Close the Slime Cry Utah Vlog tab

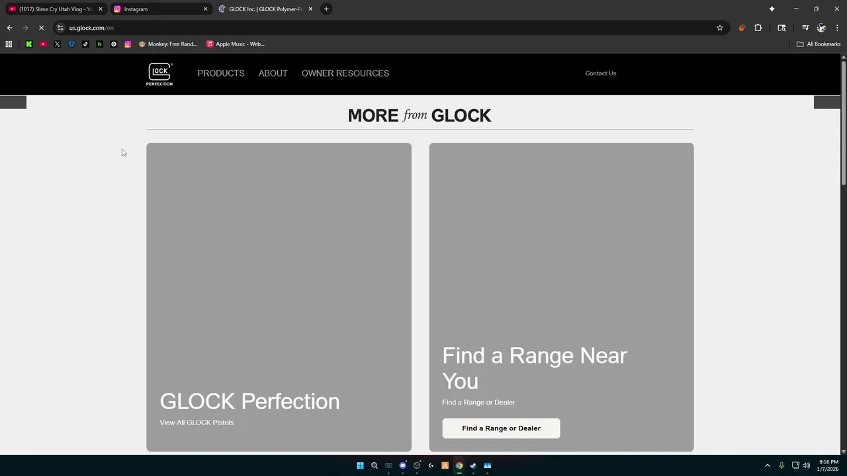point(101,9)
